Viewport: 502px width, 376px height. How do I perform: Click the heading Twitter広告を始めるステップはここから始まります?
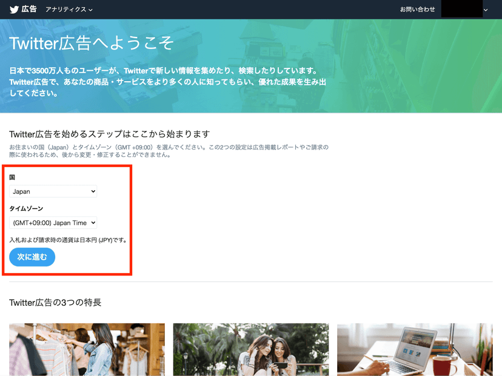tap(110, 134)
